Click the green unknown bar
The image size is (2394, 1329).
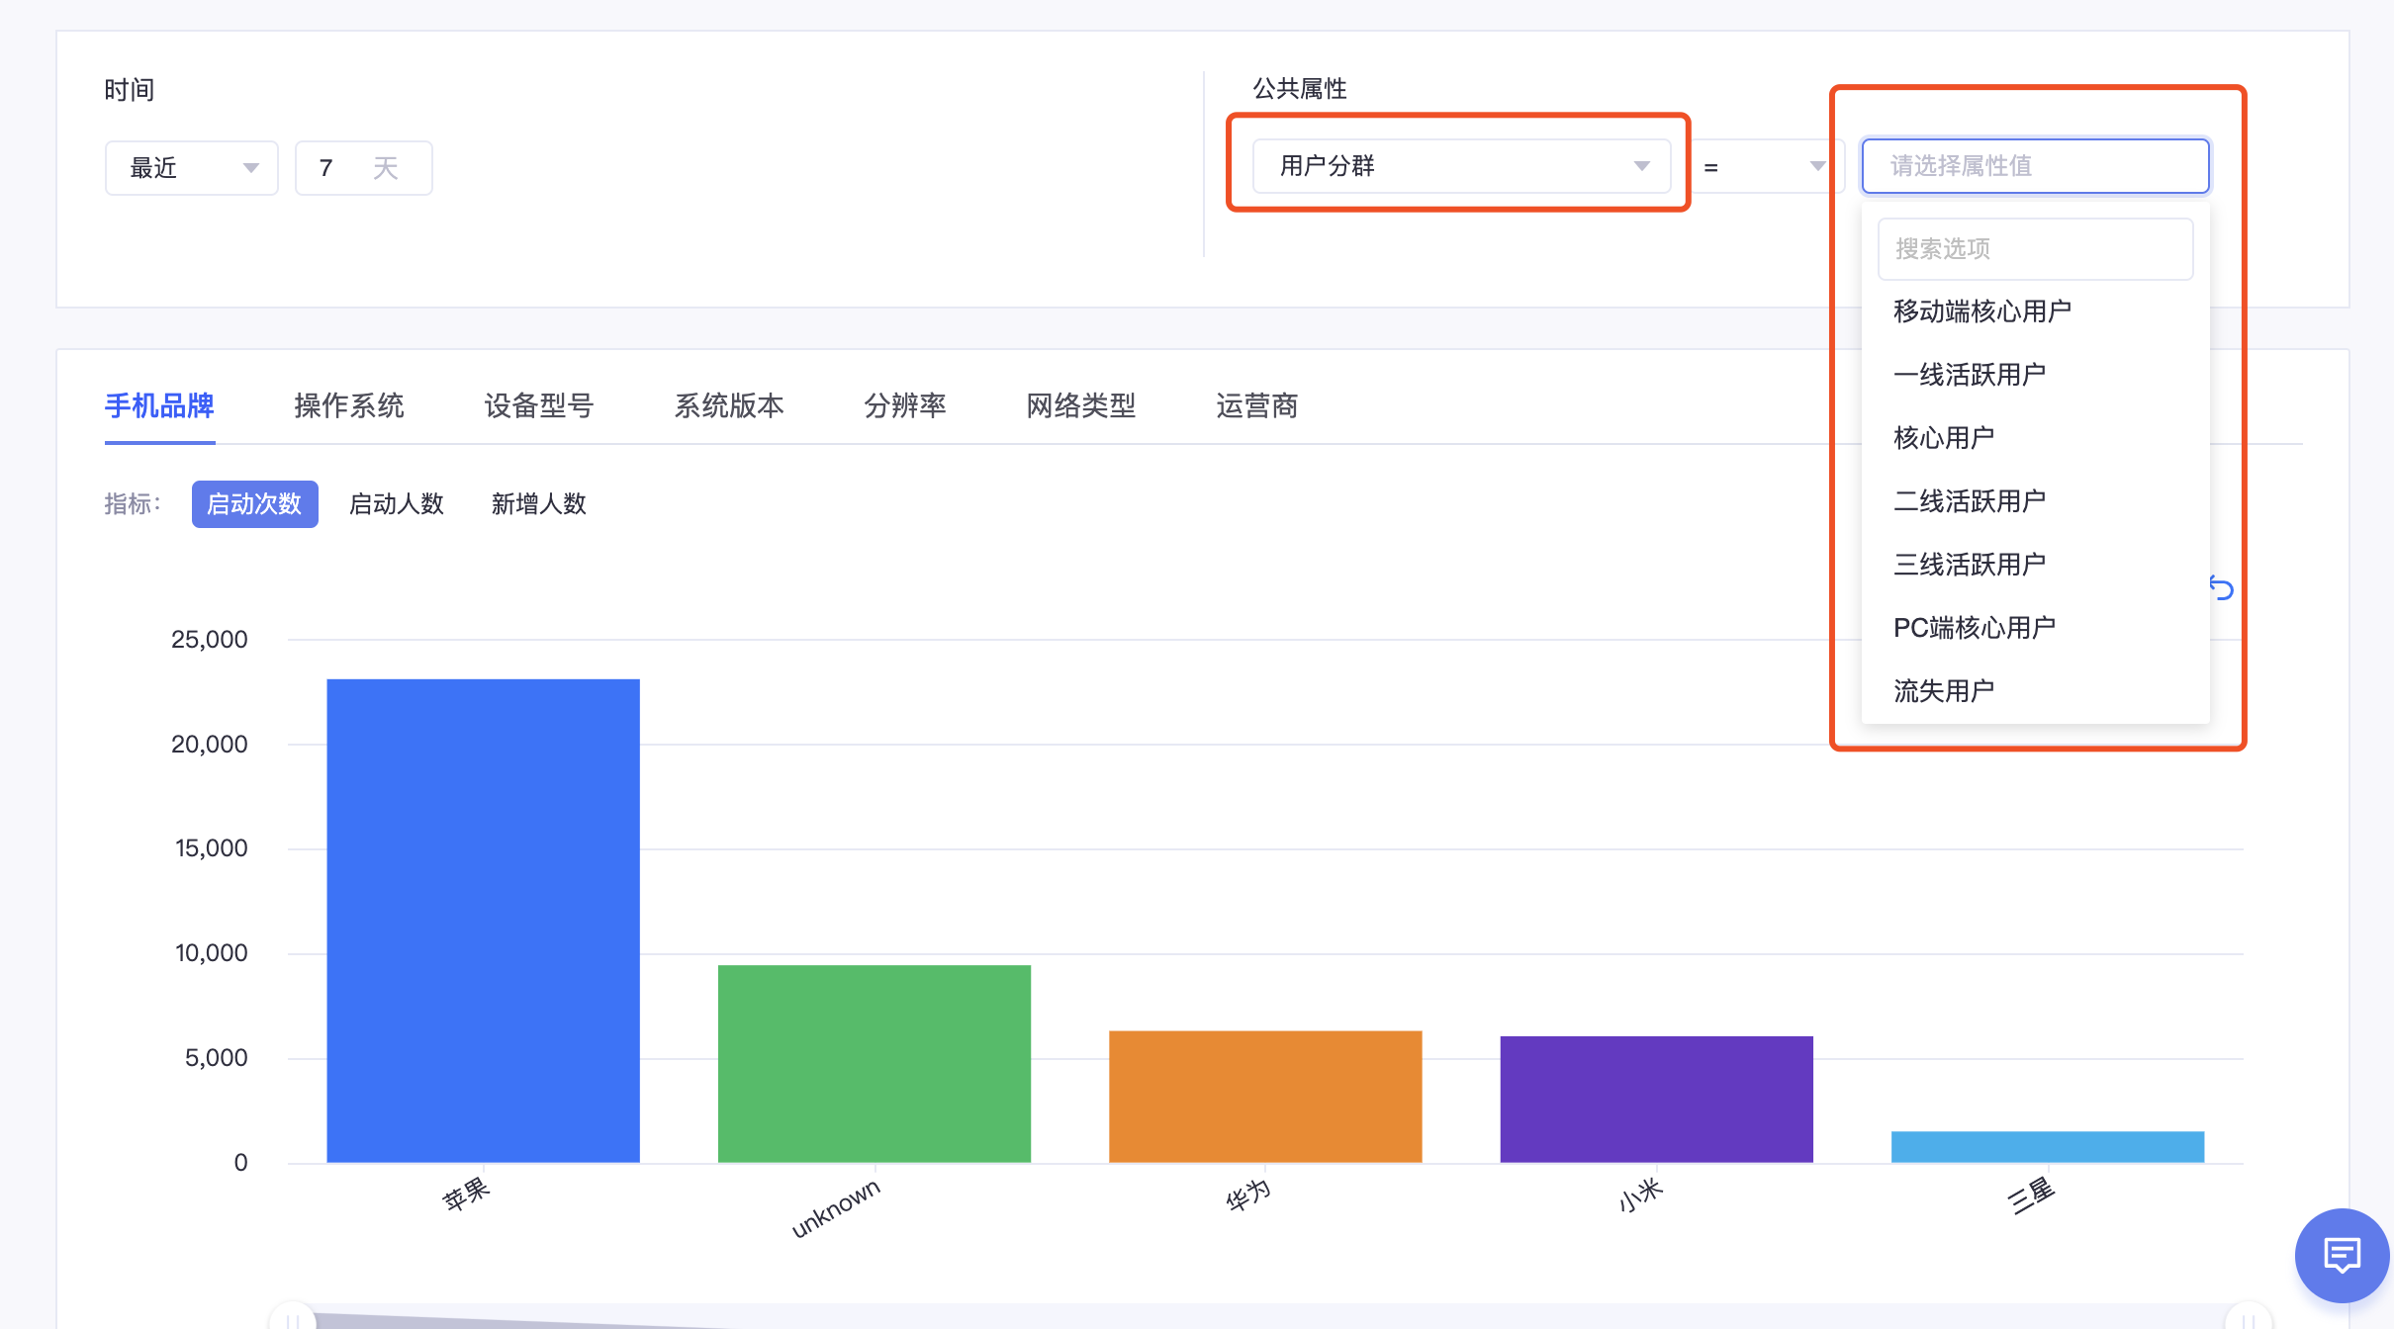[875, 1063]
